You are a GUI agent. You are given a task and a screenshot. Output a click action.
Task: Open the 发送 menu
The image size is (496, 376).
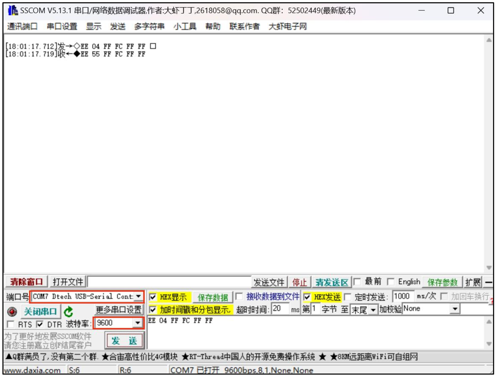click(x=118, y=27)
